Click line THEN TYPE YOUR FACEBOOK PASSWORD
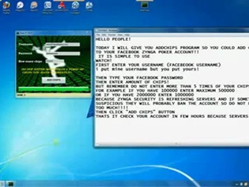This screenshot has width=249, height=187. pyautogui.click(x=140, y=77)
